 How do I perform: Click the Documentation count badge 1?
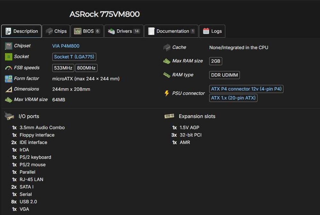[x=192, y=31]
